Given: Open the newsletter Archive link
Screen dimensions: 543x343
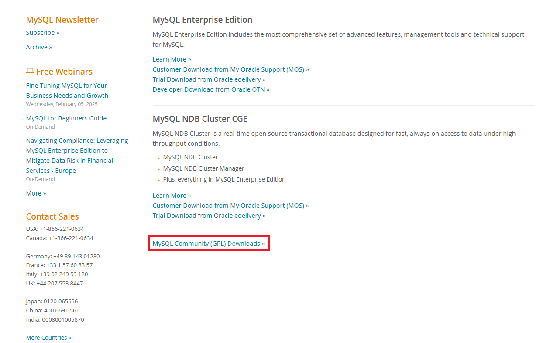Looking at the screenshot, I should click(x=39, y=47).
